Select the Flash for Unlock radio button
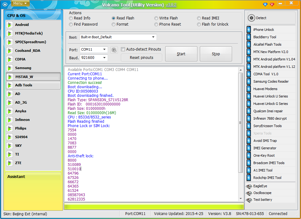This screenshot has height=219, width=301. click(199, 24)
